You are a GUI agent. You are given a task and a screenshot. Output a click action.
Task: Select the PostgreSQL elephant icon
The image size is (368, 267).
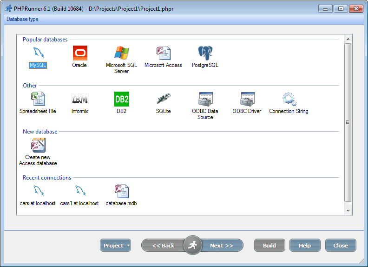205,53
